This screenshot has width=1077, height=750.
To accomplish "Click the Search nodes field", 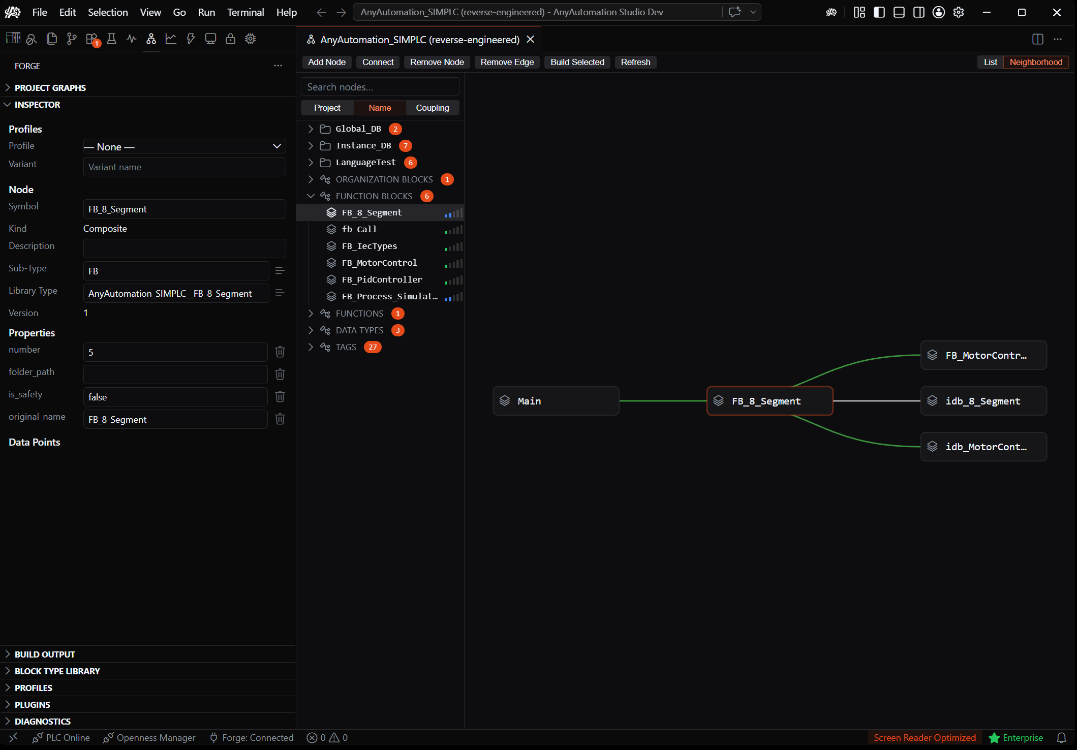I will pyautogui.click(x=380, y=87).
